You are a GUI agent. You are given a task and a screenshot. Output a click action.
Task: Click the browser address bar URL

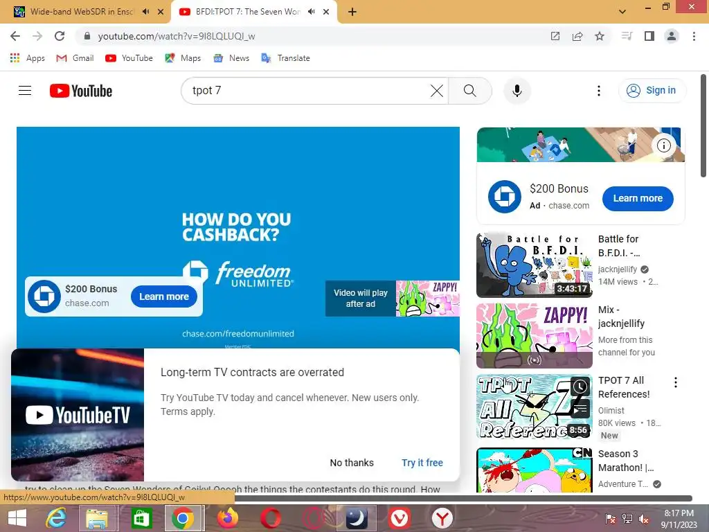[x=177, y=36]
